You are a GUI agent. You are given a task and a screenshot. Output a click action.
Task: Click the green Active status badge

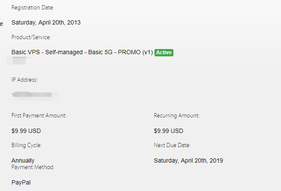pos(164,52)
